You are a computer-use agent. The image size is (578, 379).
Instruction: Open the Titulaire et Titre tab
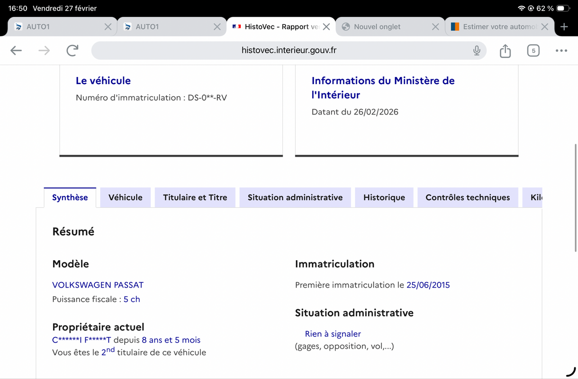tap(195, 197)
